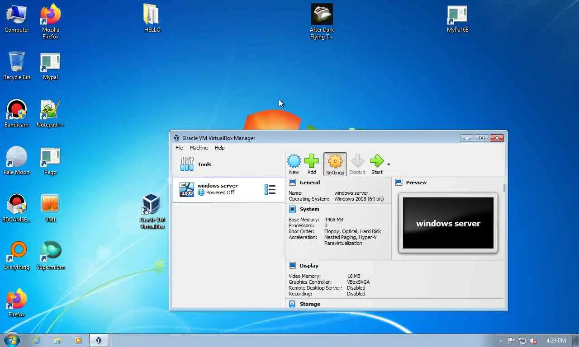Click the Add machine green plus icon
The height and width of the screenshot is (347, 579).
[312, 164]
